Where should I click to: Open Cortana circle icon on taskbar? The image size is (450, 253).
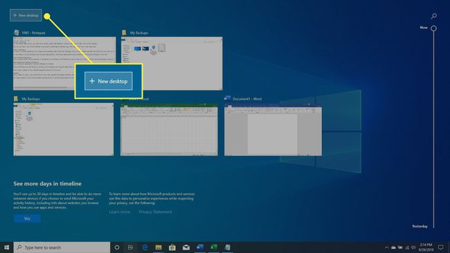point(117,247)
